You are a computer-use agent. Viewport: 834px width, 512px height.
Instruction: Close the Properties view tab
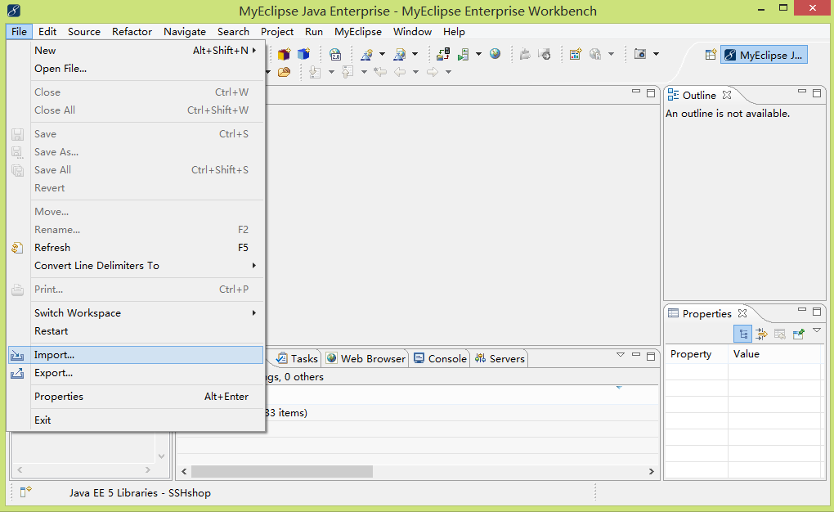click(742, 313)
